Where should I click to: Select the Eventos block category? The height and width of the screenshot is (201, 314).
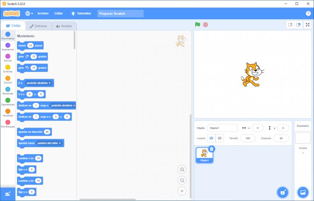[x=8, y=68]
